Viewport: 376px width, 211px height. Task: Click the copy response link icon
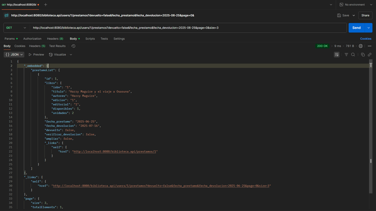coord(369,55)
